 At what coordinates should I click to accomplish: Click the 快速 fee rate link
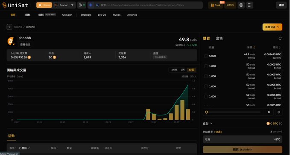pos(218,132)
